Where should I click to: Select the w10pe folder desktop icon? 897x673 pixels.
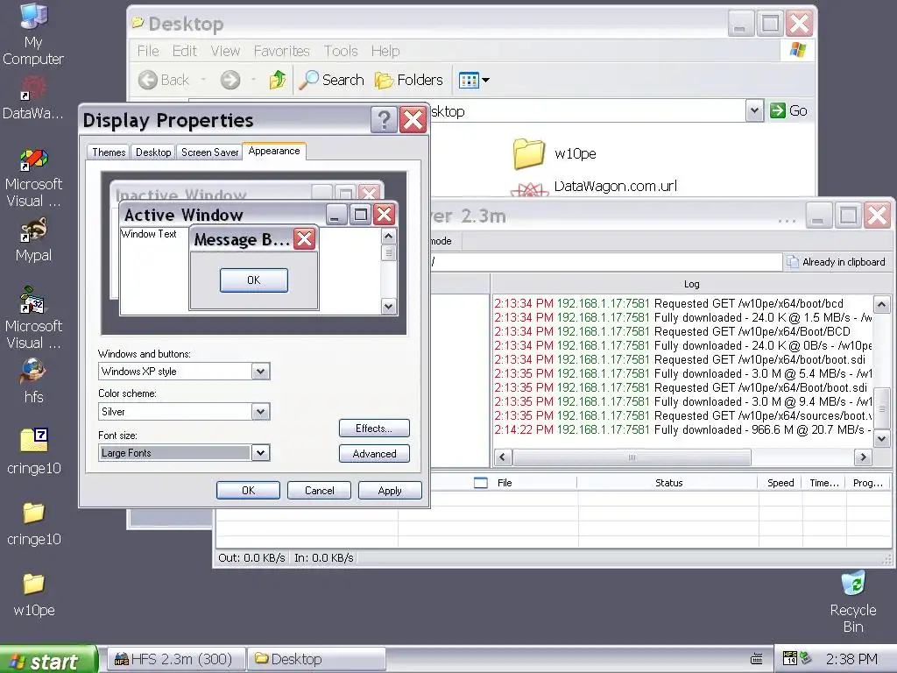tap(33, 595)
